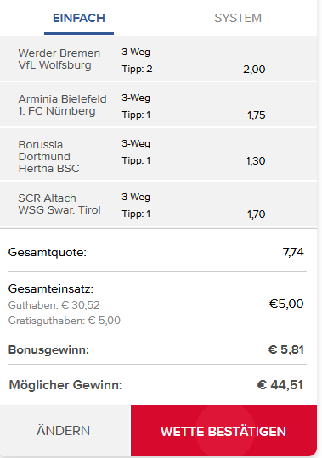This screenshot has width=322, height=458.
Task: Click the 1,70 odds for Altach match
Action: tap(257, 215)
